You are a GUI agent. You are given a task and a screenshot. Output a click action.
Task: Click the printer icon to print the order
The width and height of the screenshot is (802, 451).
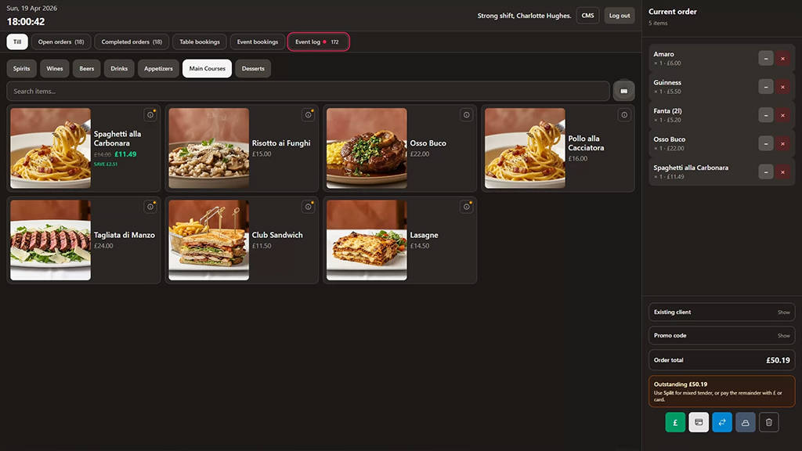[745, 422]
